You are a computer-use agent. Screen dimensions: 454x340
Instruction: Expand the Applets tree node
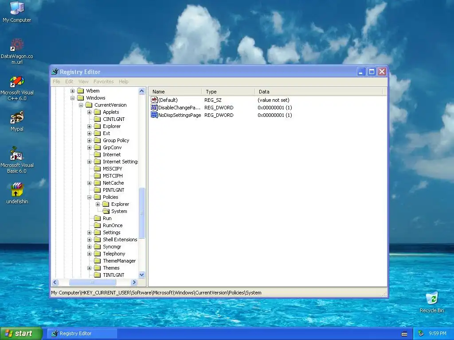89,112
